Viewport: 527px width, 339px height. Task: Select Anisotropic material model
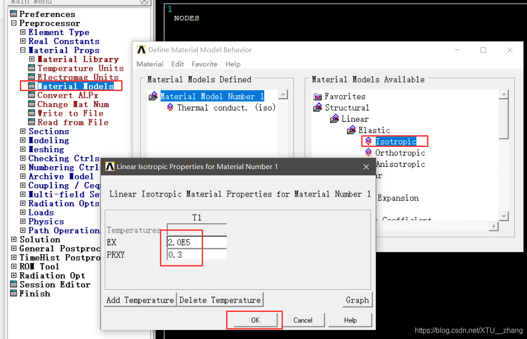tap(400, 164)
